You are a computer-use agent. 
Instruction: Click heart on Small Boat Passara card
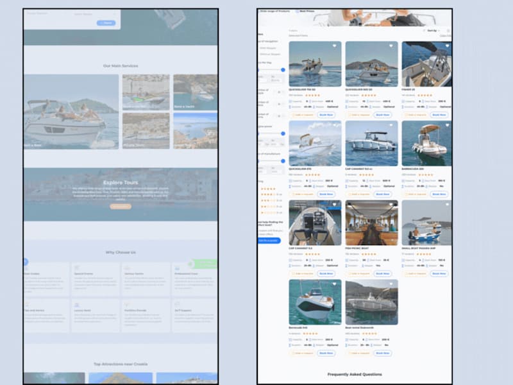click(447, 204)
